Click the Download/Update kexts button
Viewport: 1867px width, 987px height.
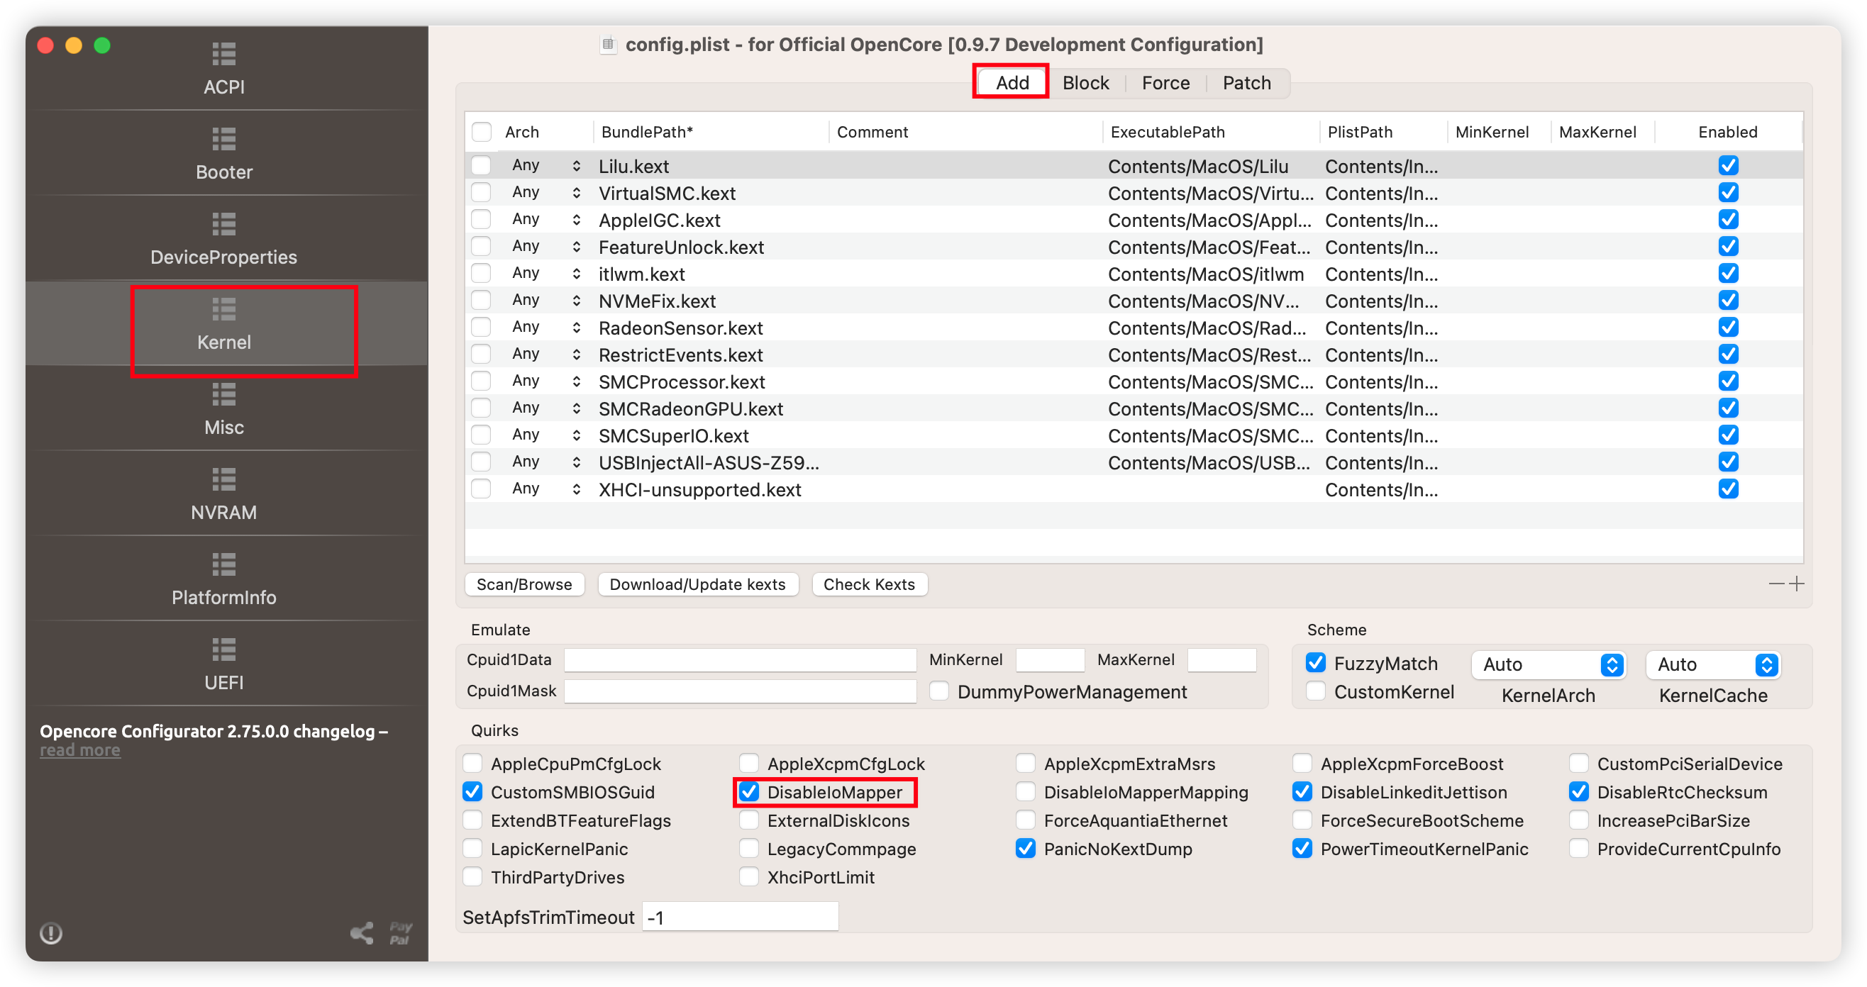[697, 584]
